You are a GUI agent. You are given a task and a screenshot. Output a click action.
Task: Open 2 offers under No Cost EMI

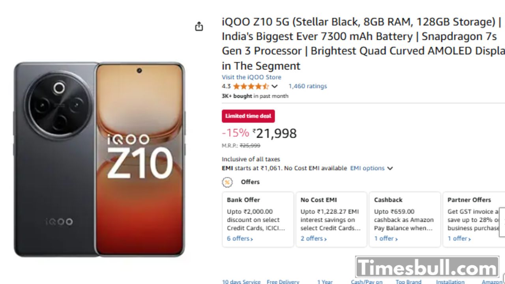tap(313, 239)
